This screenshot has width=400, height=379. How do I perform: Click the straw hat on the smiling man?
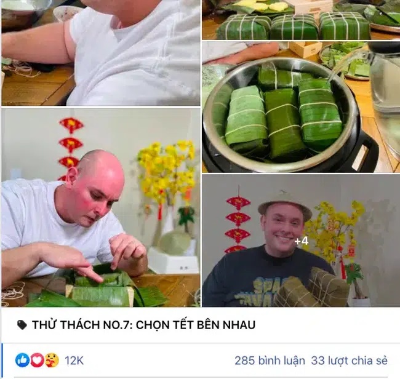(285, 202)
